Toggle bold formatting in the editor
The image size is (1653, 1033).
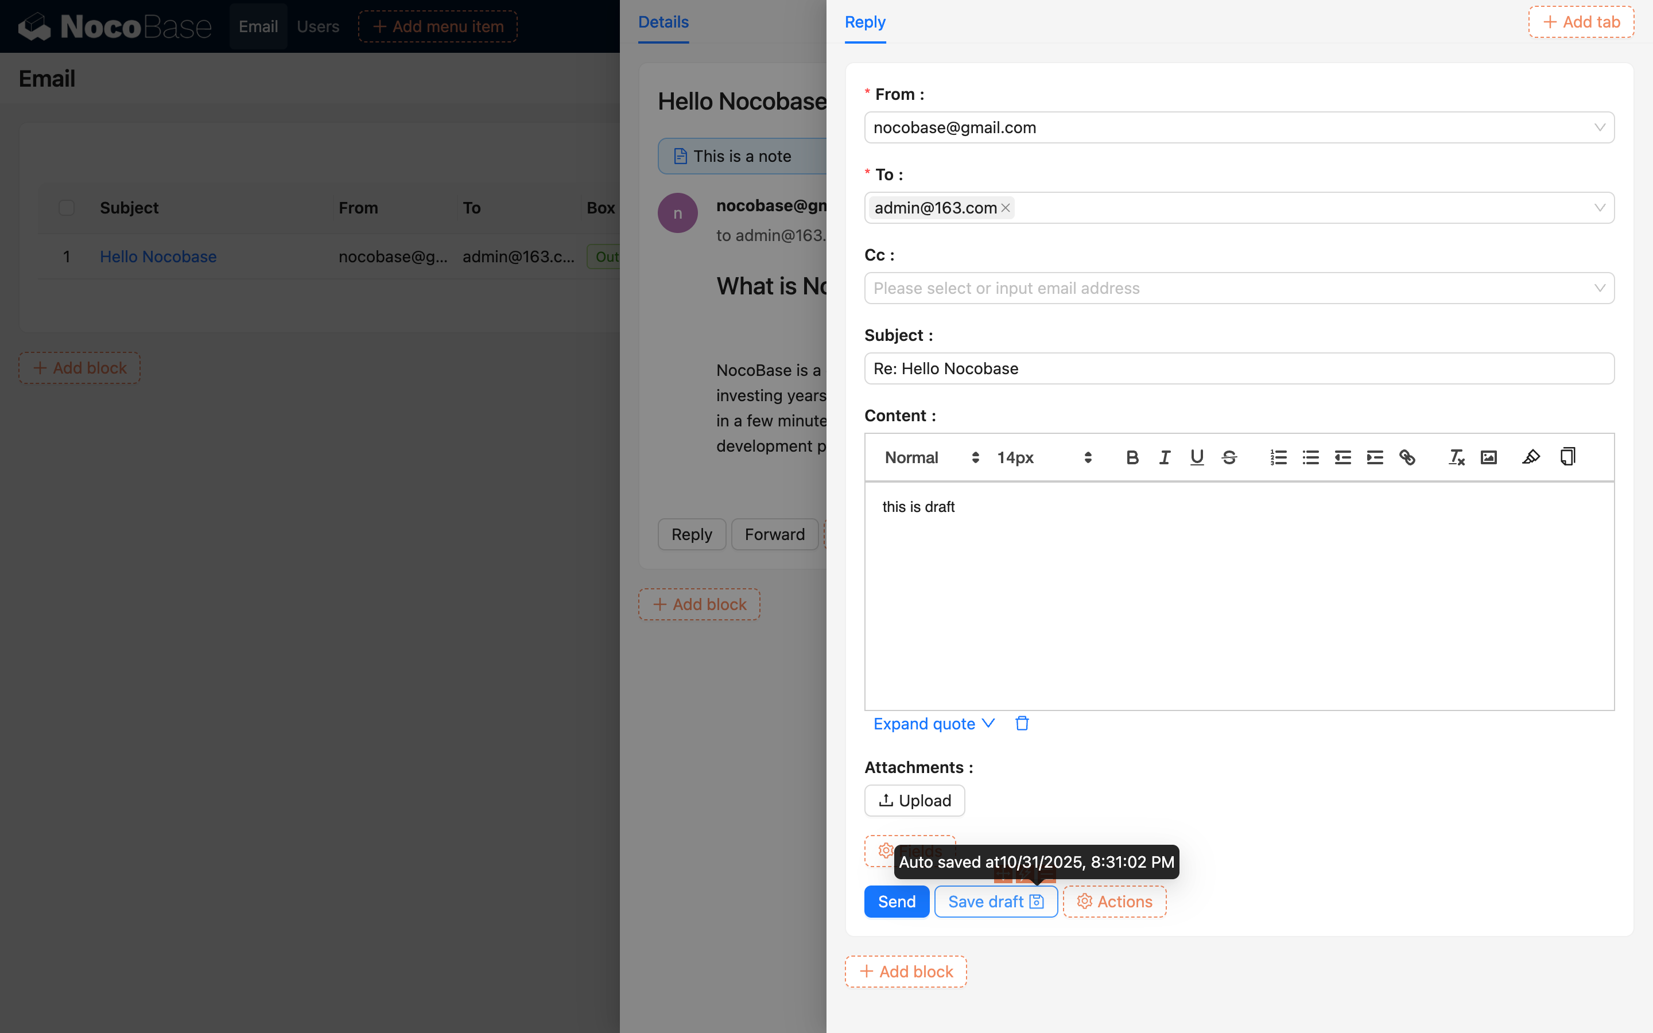point(1132,458)
